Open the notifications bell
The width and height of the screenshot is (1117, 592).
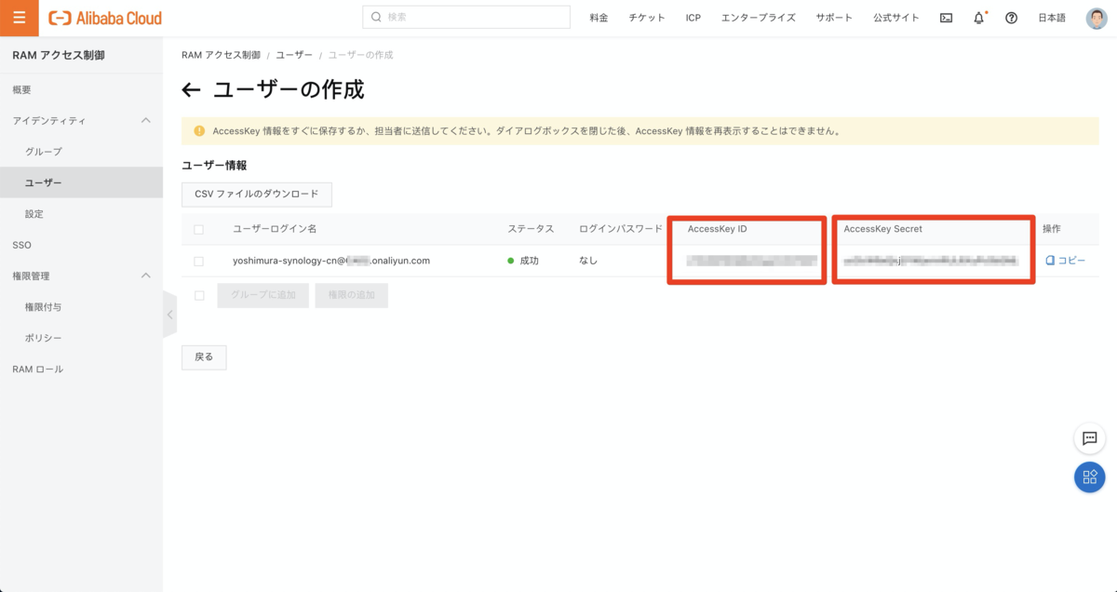coord(979,18)
